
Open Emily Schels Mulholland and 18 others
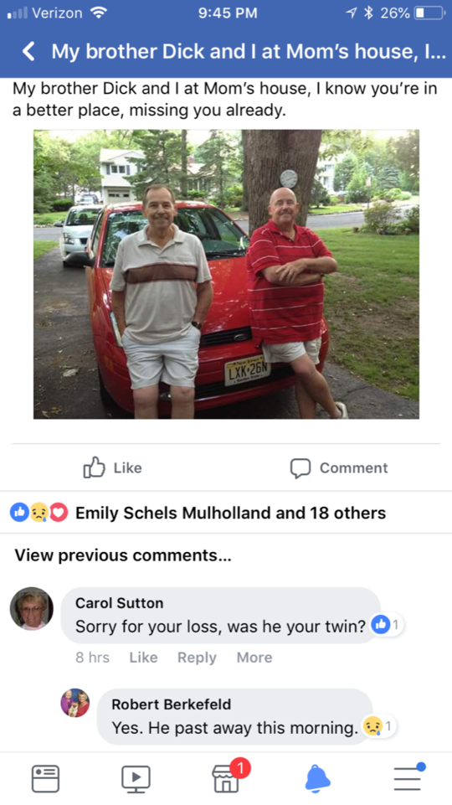(x=230, y=513)
